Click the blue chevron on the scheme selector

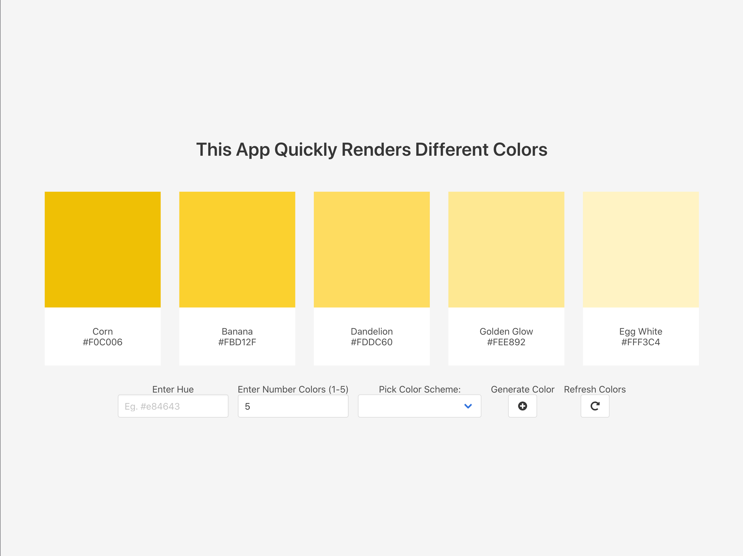(x=468, y=406)
